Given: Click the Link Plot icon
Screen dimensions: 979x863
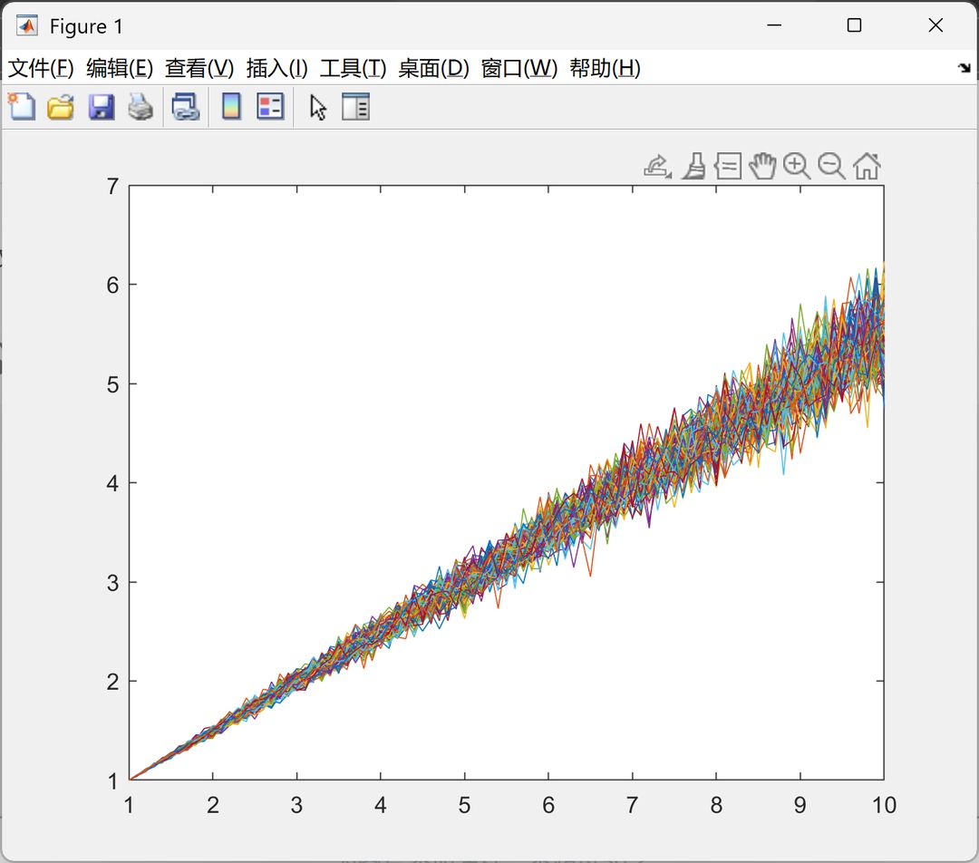Looking at the screenshot, I should pyautogui.click(x=186, y=107).
